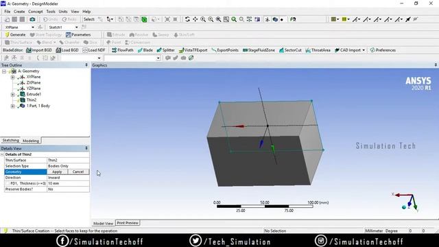Switch to the Modeling tab

click(31, 141)
